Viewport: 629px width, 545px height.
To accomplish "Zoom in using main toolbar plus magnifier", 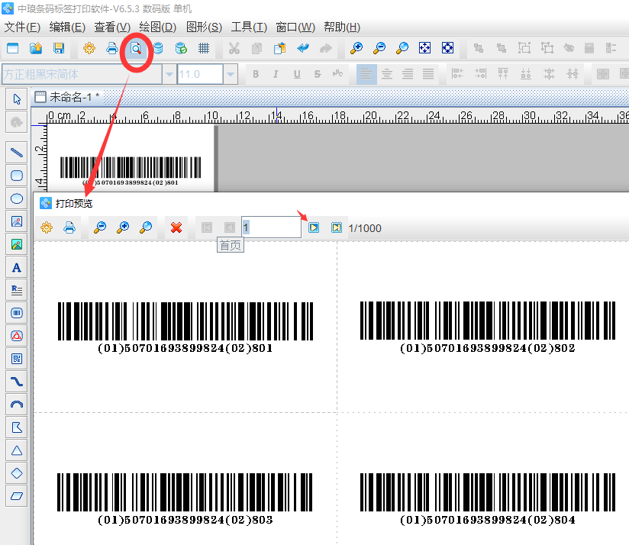I will pos(356,48).
